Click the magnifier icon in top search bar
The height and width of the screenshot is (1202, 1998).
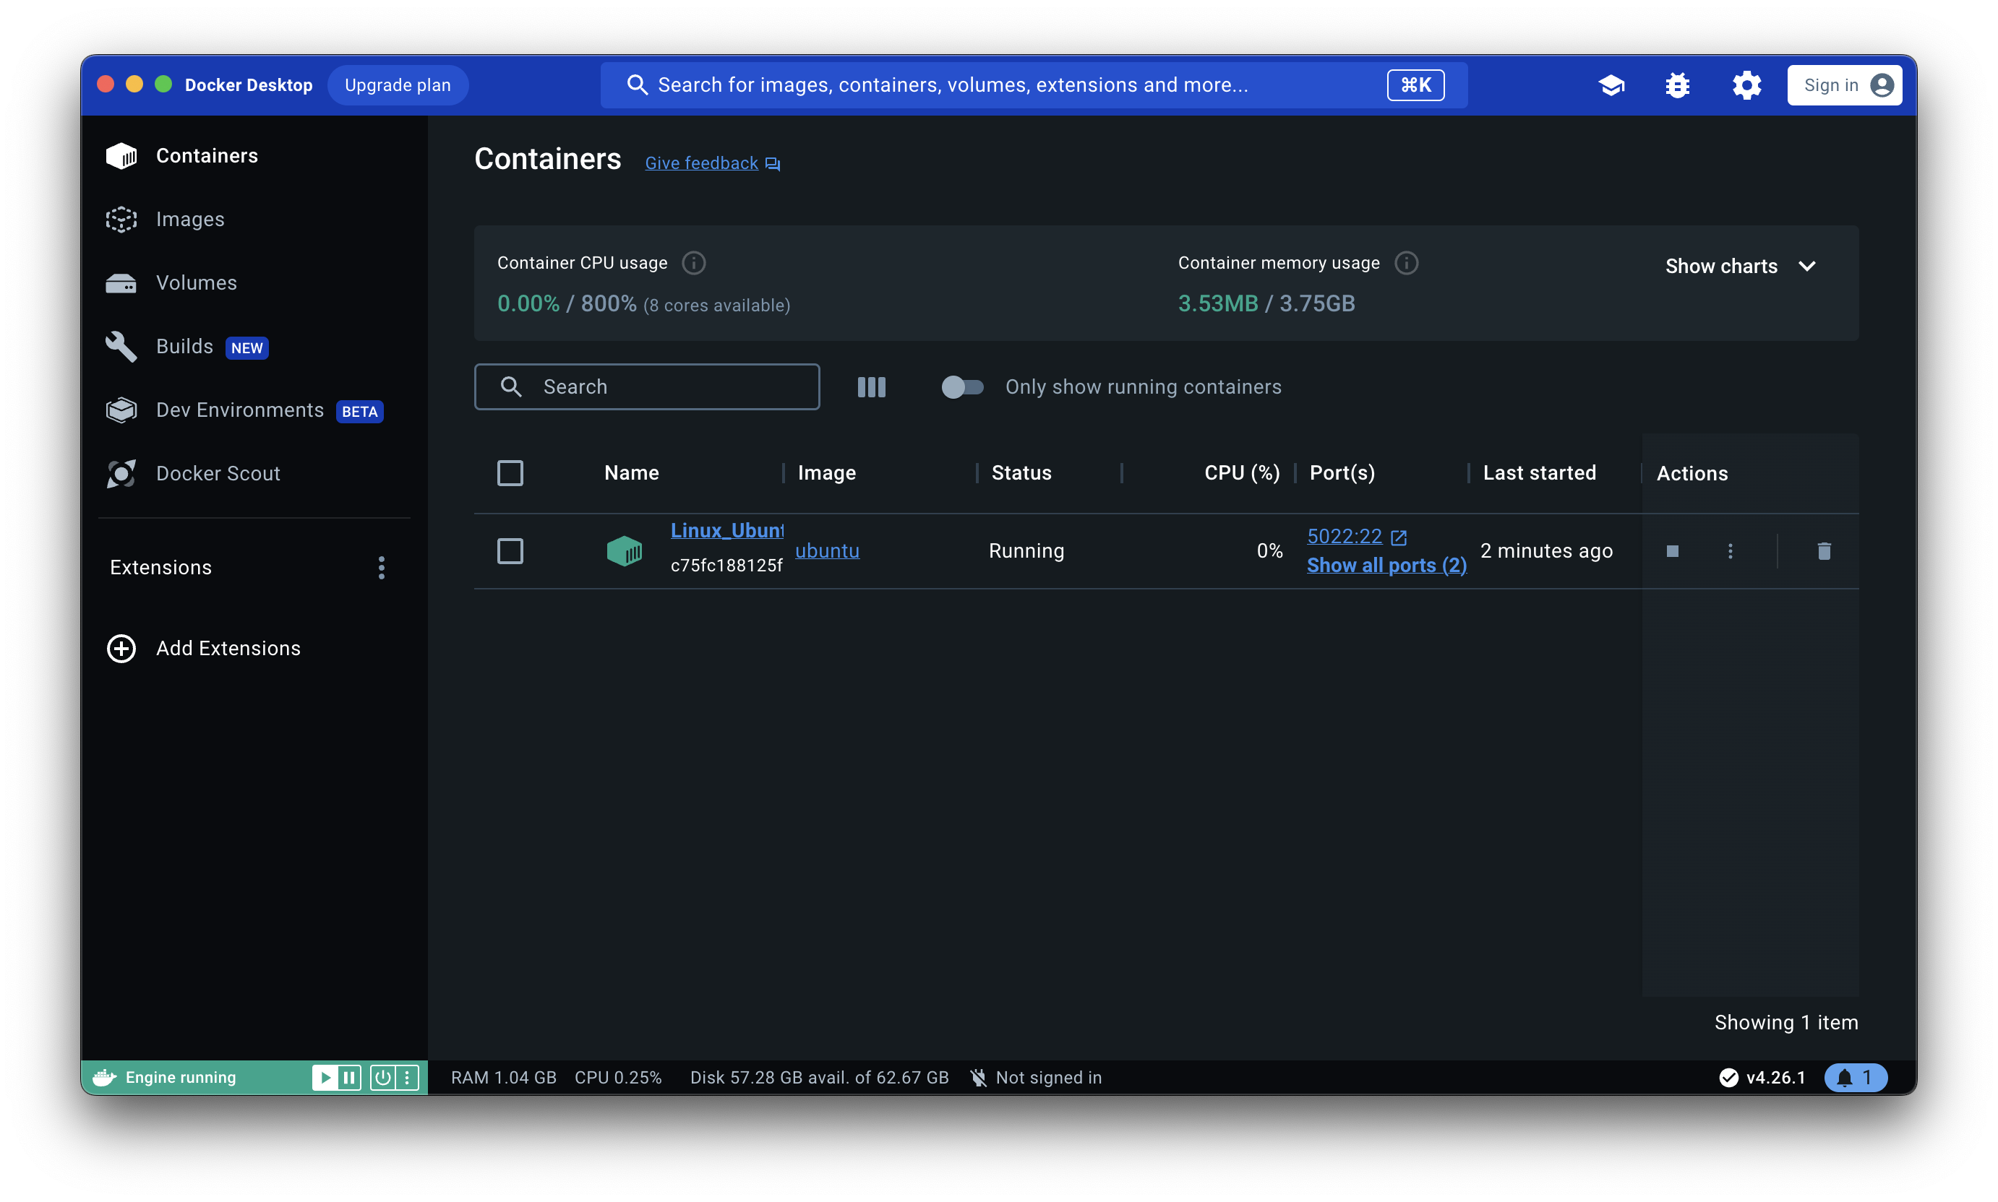[x=637, y=85]
